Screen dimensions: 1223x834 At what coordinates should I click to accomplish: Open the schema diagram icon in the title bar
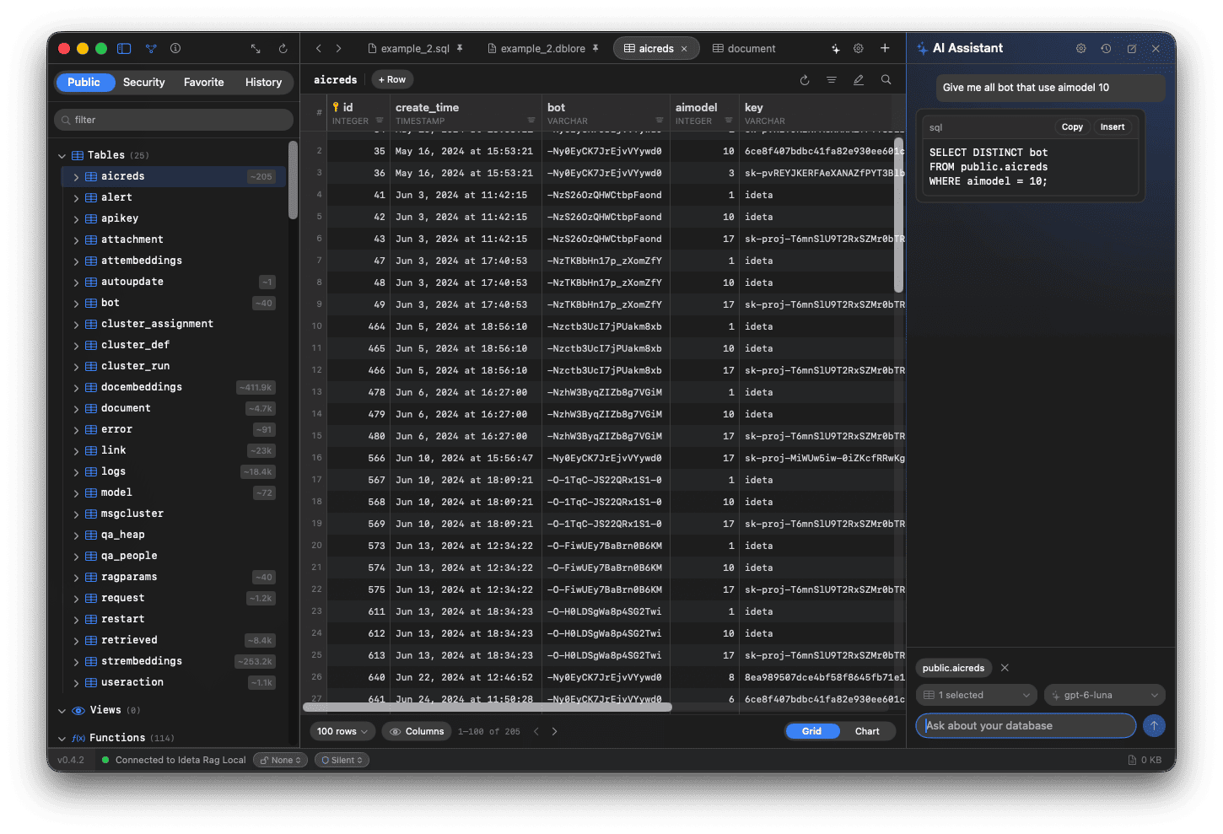click(x=151, y=49)
